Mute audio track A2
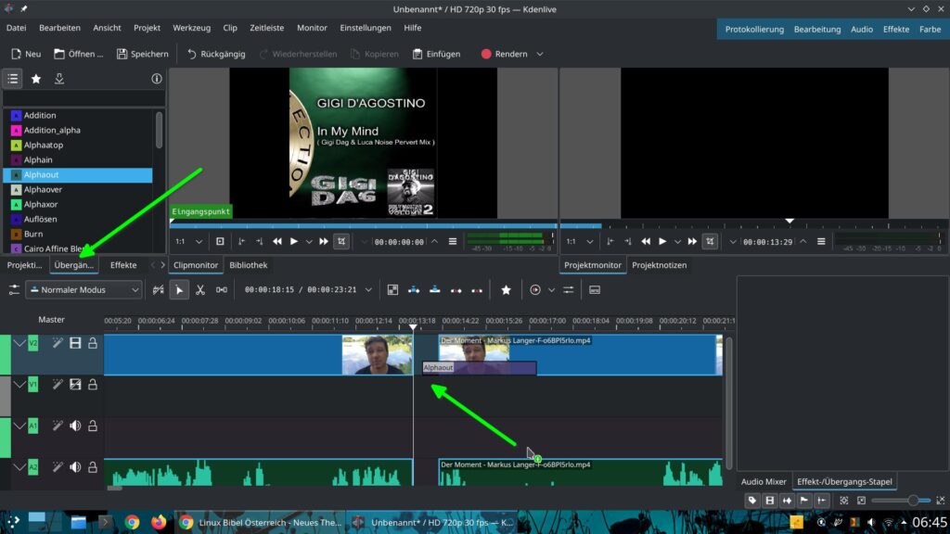Image resolution: width=950 pixels, height=534 pixels. [x=75, y=467]
